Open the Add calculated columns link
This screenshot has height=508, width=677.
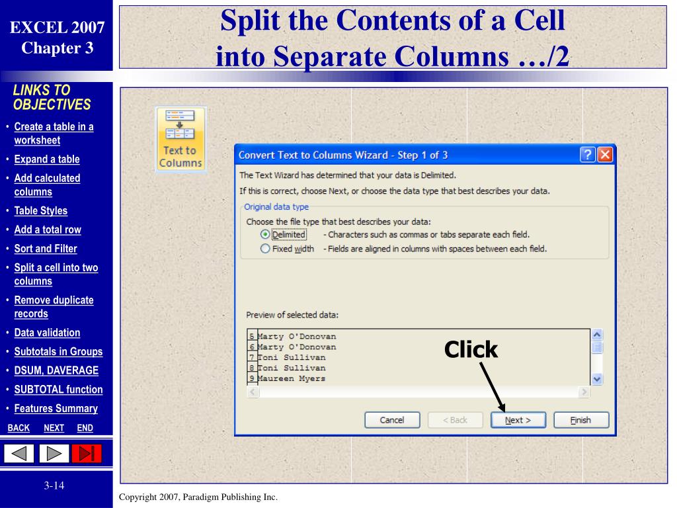click(x=47, y=185)
